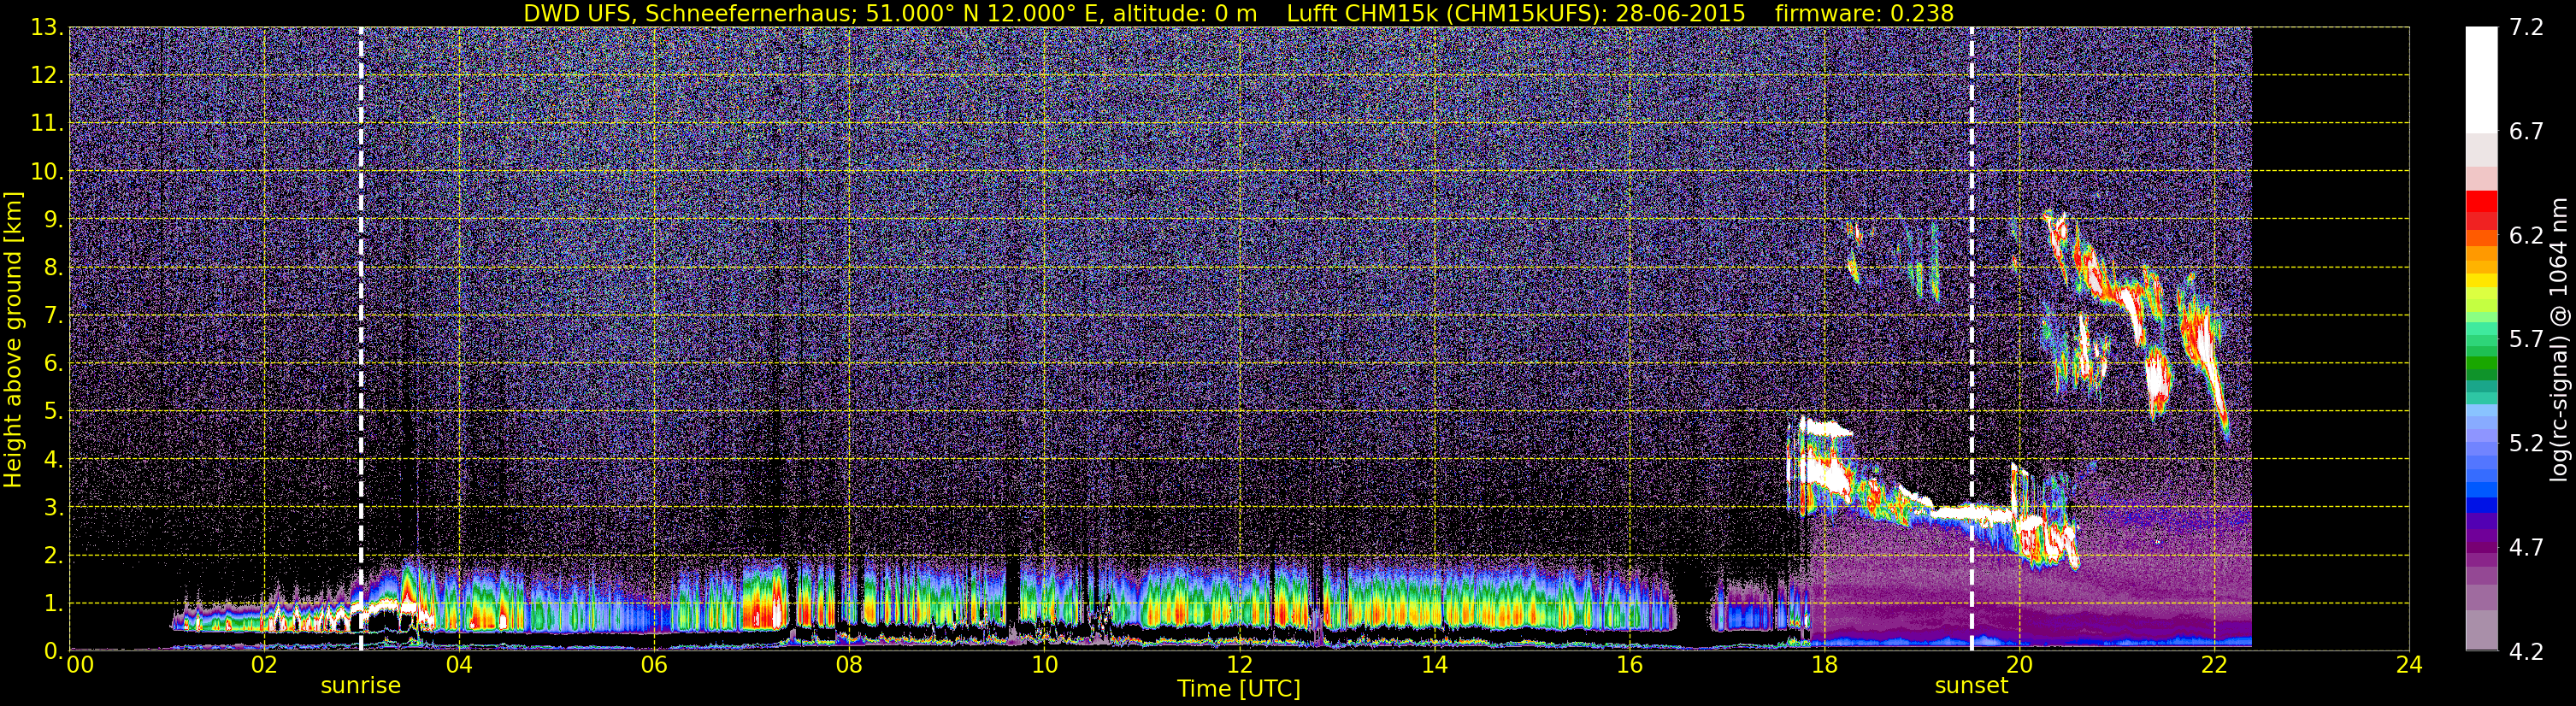Click the '6.7' colorbar value
The image size is (2576, 706).
(x=2526, y=132)
